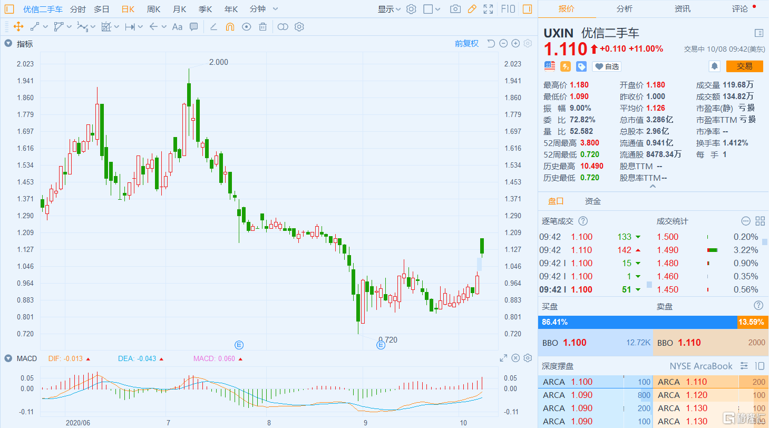
Task: Open help for 逐笔成交
Action: click(583, 221)
